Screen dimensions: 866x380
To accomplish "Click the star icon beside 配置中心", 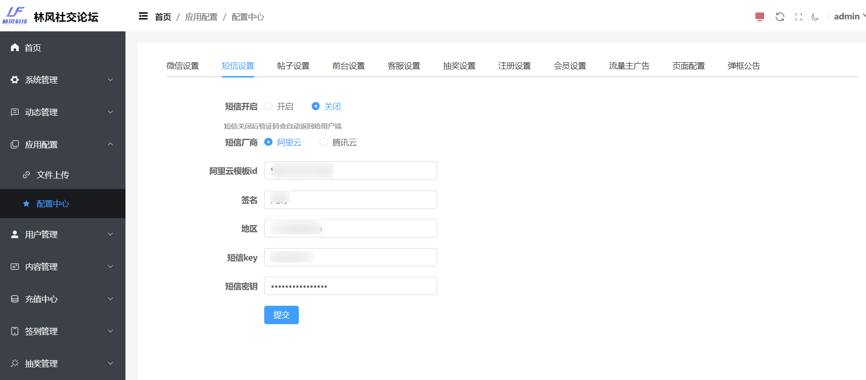I will tap(26, 203).
